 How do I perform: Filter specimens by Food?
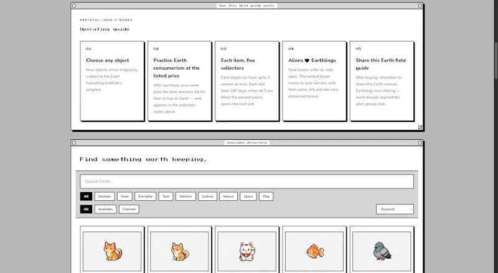pos(125,196)
